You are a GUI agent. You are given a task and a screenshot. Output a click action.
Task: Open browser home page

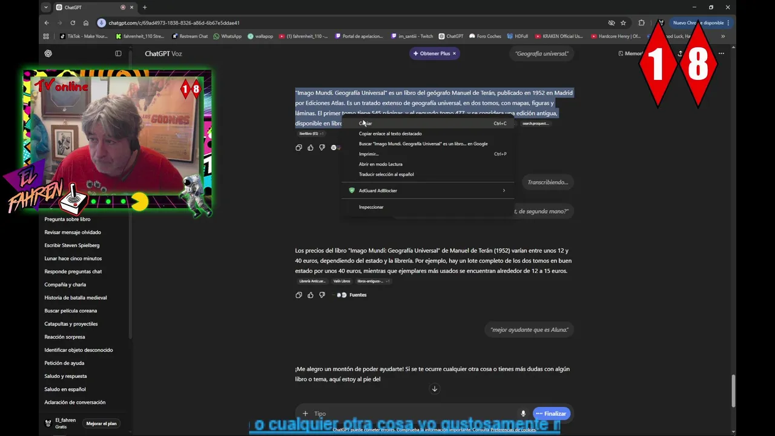click(86, 23)
